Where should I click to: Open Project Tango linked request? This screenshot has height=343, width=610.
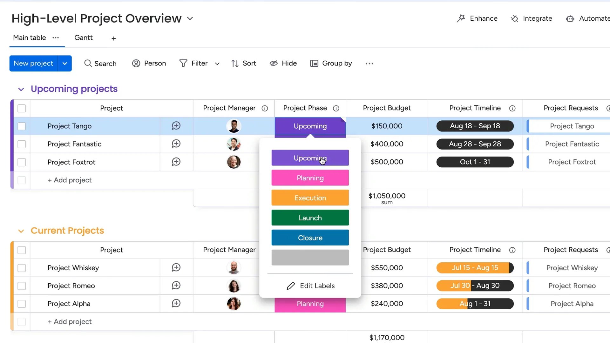[x=572, y=126]
